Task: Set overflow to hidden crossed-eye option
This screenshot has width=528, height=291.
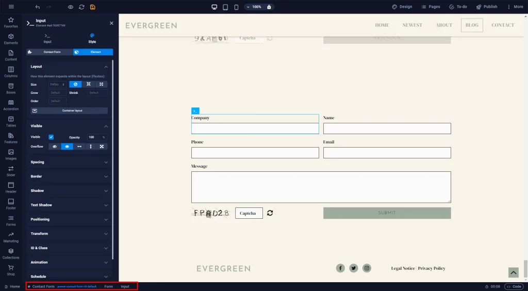Action: pyautogui.click(x=55, y=147)
